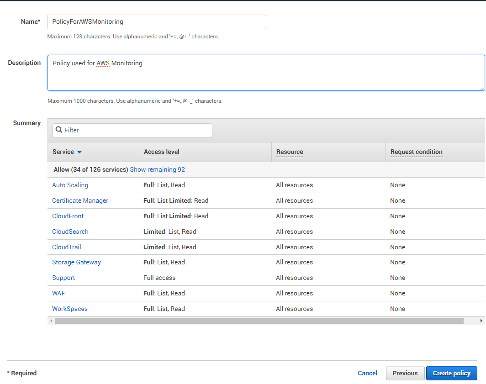
Task: Click 'Limited: List, Read' for CloudTrail
Action: coord(170,247)
